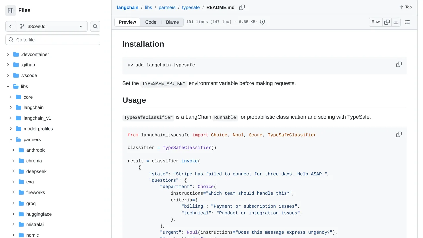423x238 pixels.
Task: Click the mistralai folder icon
Action: pos(21,224)
